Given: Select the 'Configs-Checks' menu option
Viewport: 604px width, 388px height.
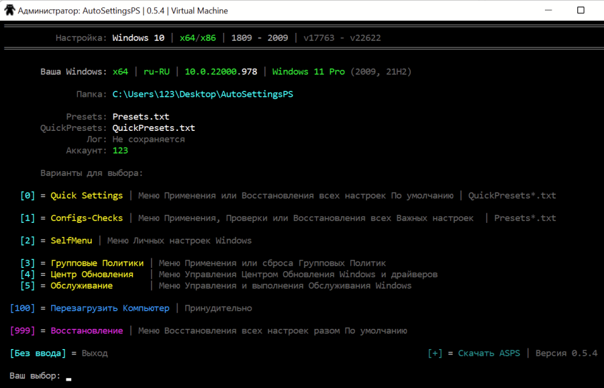Looking at the screenshot, I should point(87,218).
